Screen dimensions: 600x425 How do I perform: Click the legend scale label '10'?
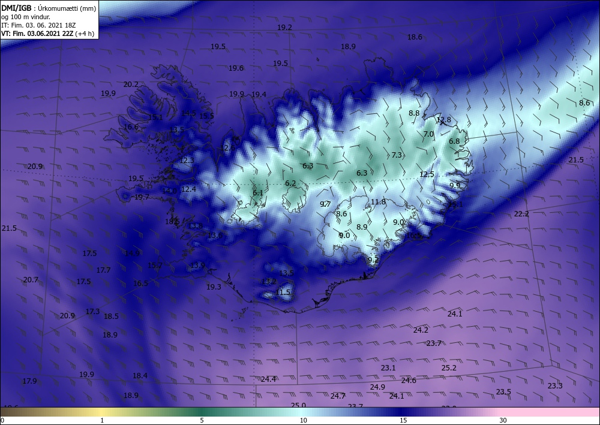[303, 421]
